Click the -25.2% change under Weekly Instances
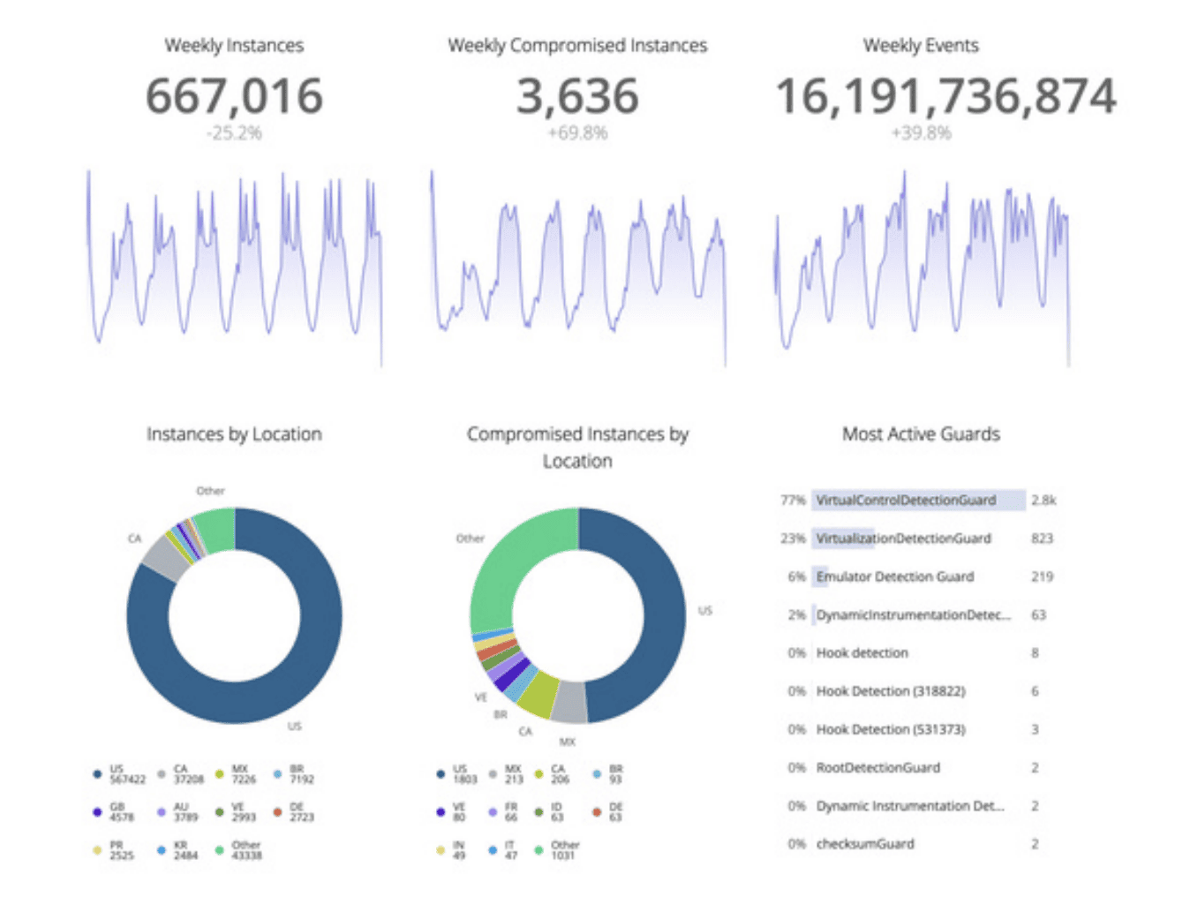This screenshot has width=1190, height=919. (x=234, y=133)
